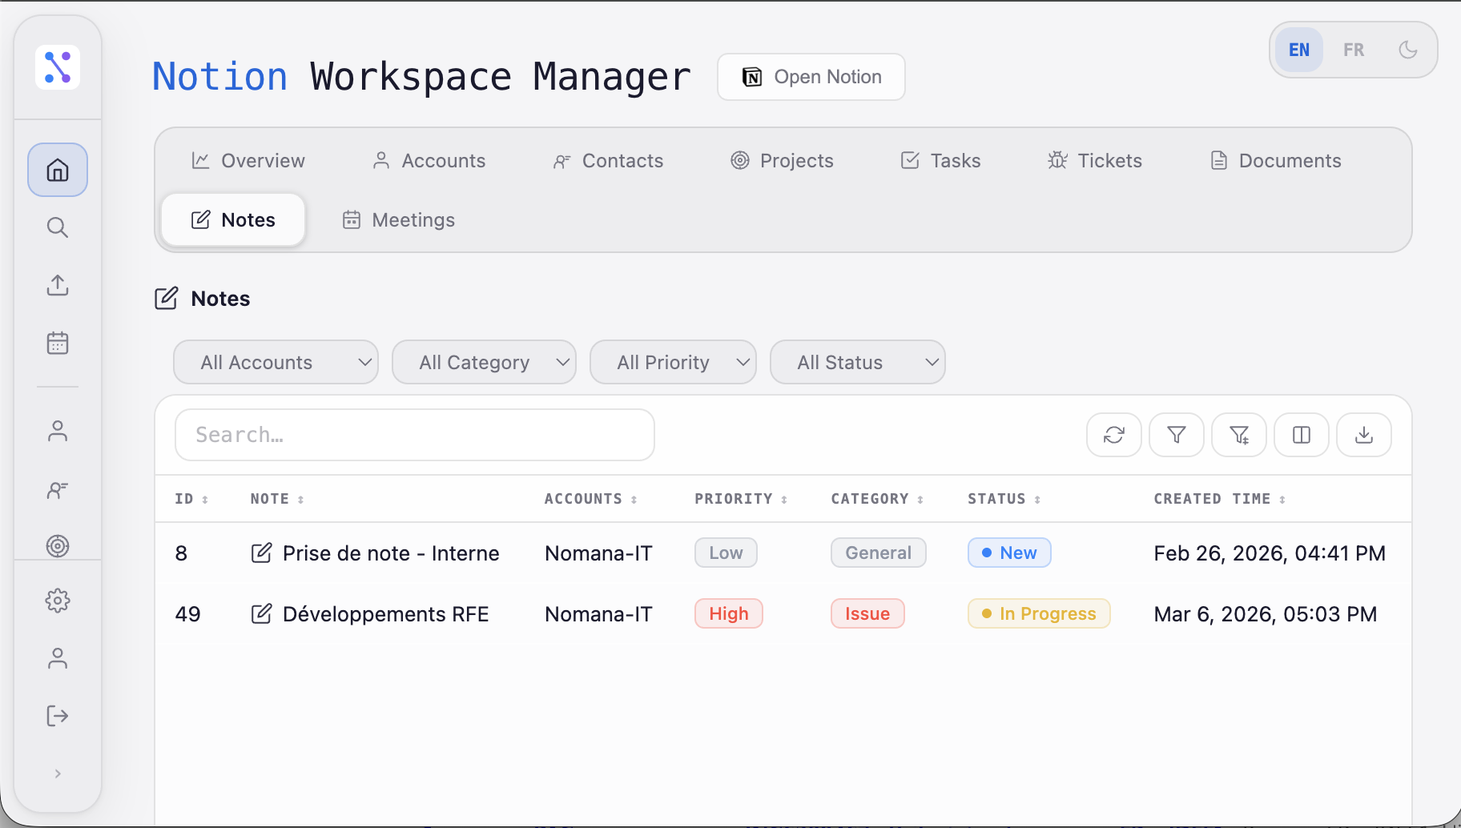
Task: Click the upload icon in sidebar
Action: [x=57, y=285]
